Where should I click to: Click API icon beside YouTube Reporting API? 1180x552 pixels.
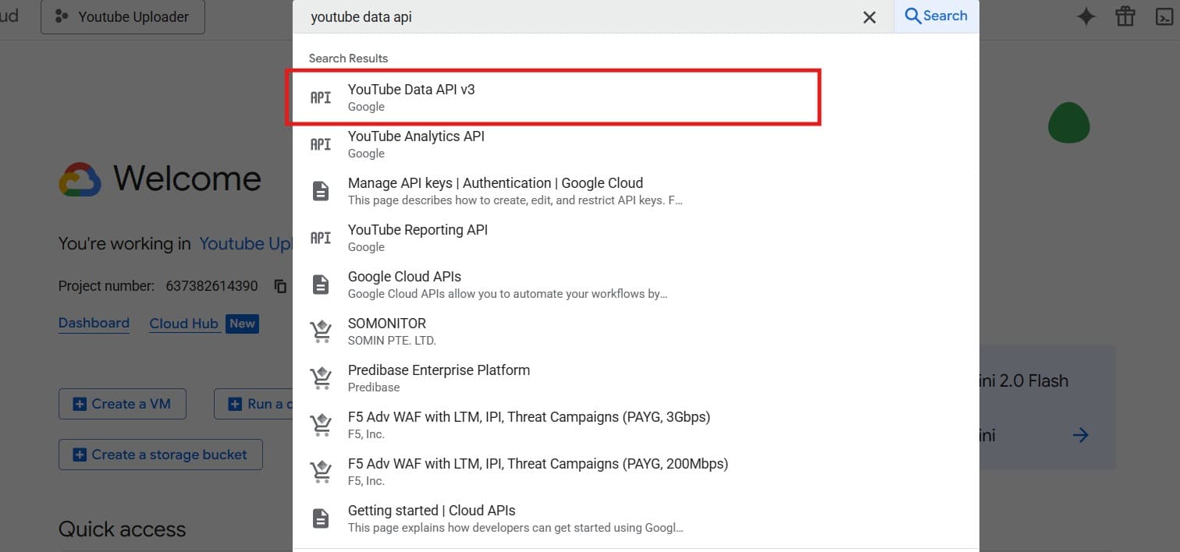click(321, 238)
